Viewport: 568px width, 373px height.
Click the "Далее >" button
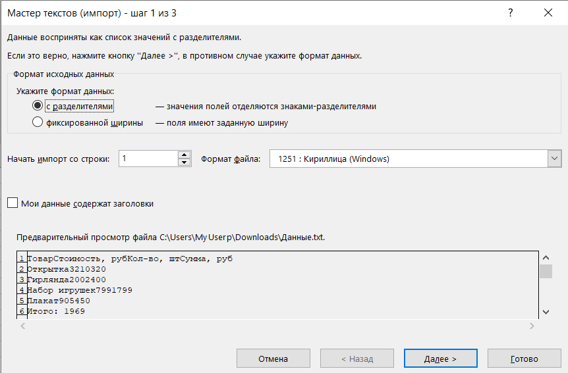[x=440, y=358]
